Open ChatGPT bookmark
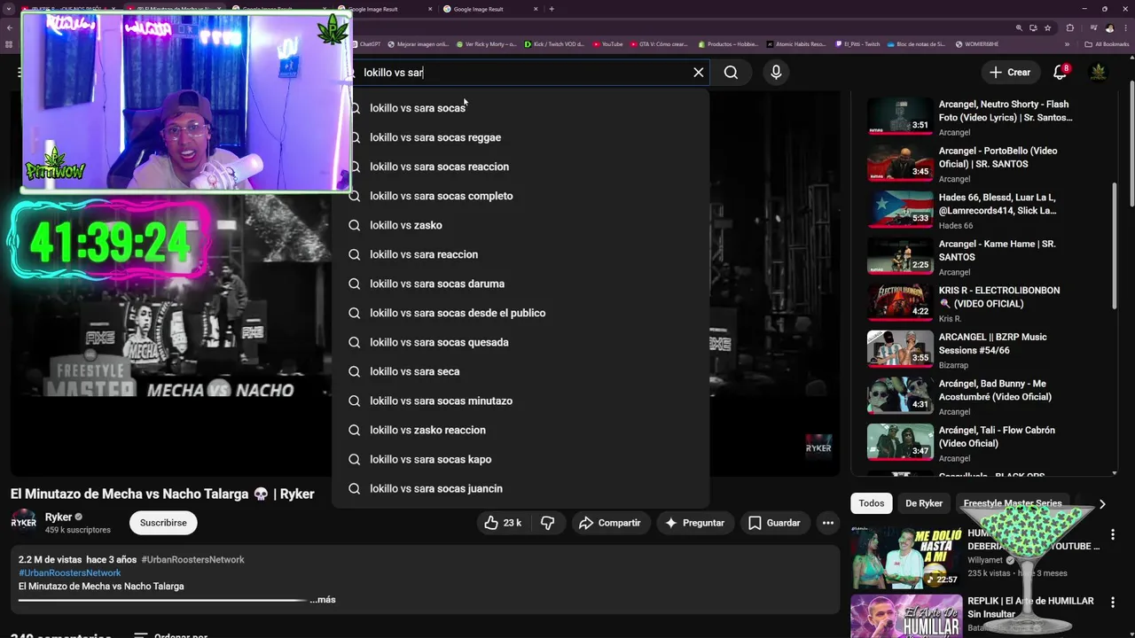The image size is (1135, 638). point(365,43)
